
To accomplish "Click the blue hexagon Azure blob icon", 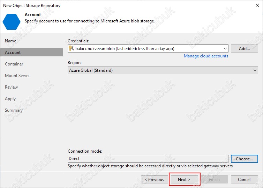I will pyautogui.click(x=12, y=22).
